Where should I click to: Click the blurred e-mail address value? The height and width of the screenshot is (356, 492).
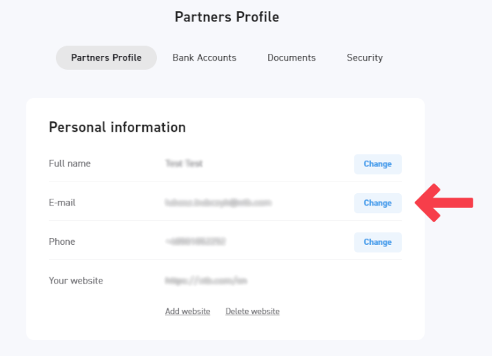(x=218, y=203)
